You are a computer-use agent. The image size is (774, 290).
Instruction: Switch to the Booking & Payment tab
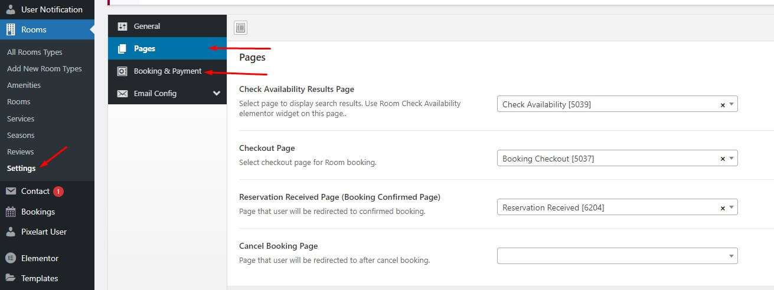coord(167,71)
